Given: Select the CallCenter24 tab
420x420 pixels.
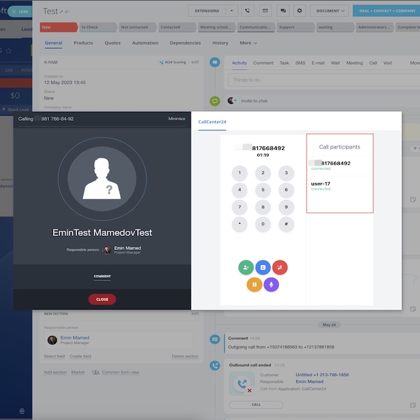Looking at the screenshot, I should (x=212, y=121).
